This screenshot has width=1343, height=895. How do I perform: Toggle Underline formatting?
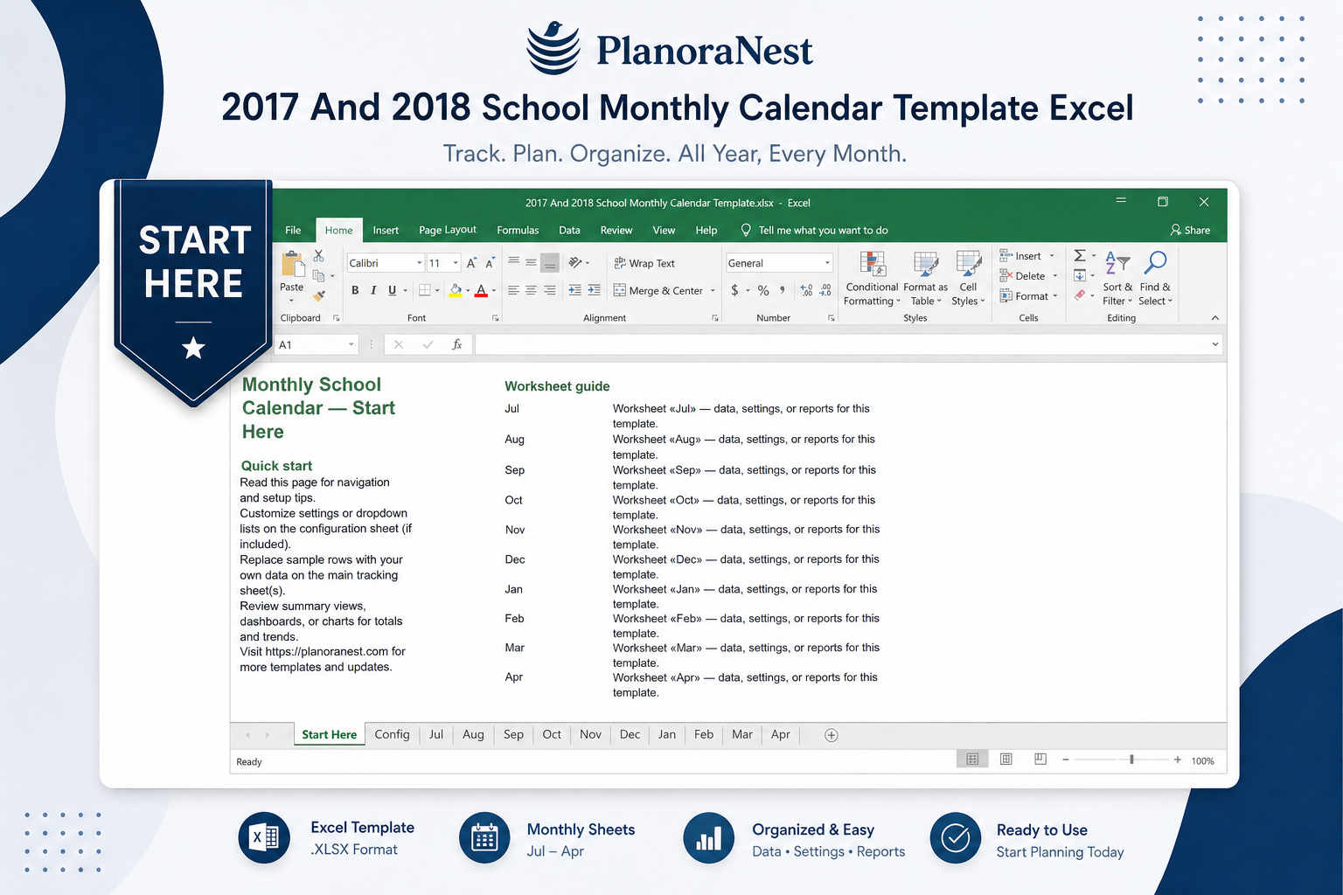pos(392,290)
